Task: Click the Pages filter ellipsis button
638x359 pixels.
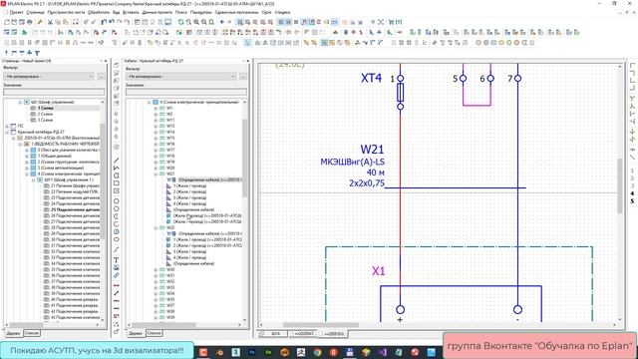Action: tap(101, 76)
